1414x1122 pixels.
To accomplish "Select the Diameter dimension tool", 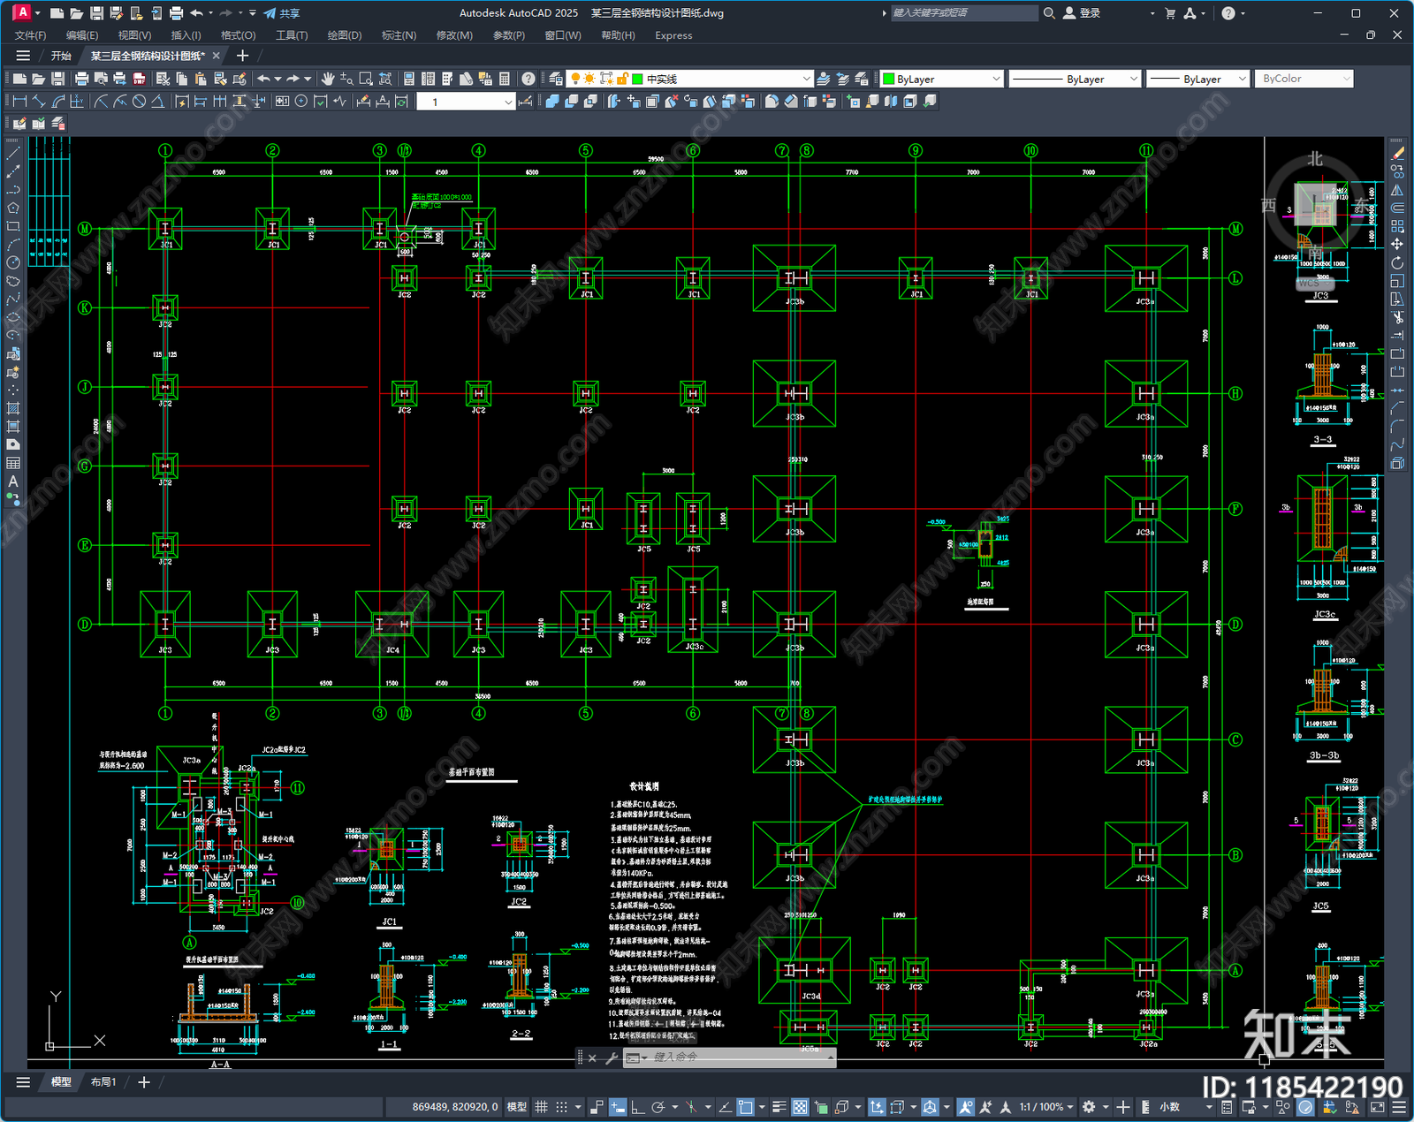I will (x=139, y=102).
